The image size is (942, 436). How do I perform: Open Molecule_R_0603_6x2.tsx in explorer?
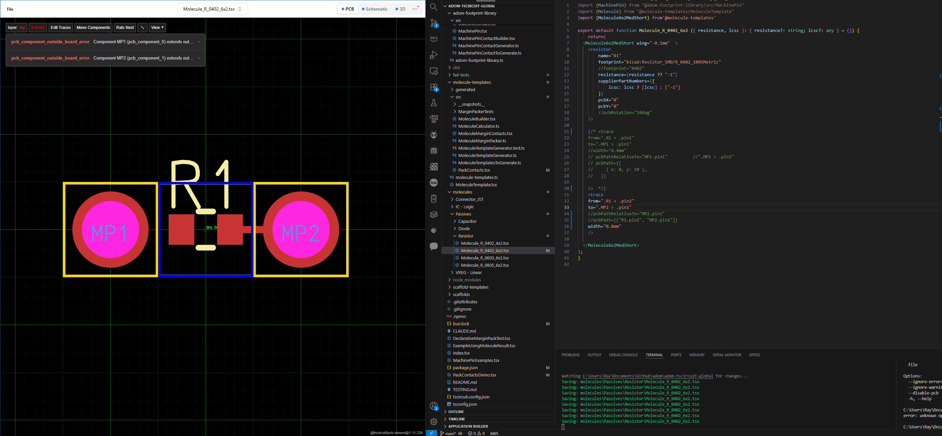(485, 258)
